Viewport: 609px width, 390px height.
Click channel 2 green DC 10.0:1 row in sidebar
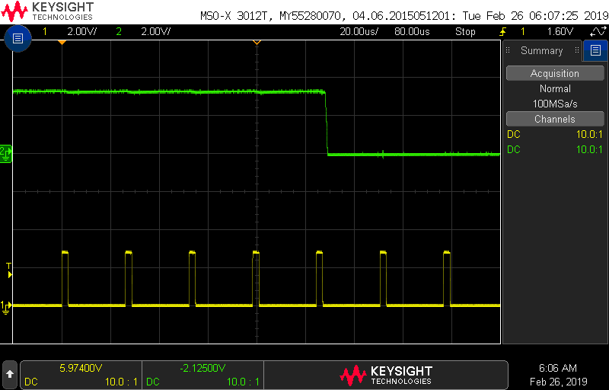[x=555, y=149]
